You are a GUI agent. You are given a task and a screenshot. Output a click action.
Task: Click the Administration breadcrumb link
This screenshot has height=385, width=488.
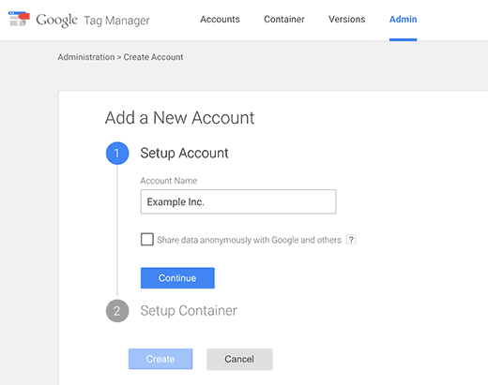click(86, 57)
